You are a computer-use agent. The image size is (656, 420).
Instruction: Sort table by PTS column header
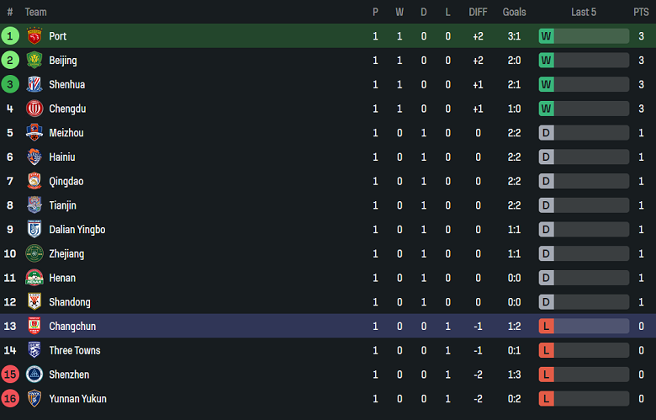[641, 12]
